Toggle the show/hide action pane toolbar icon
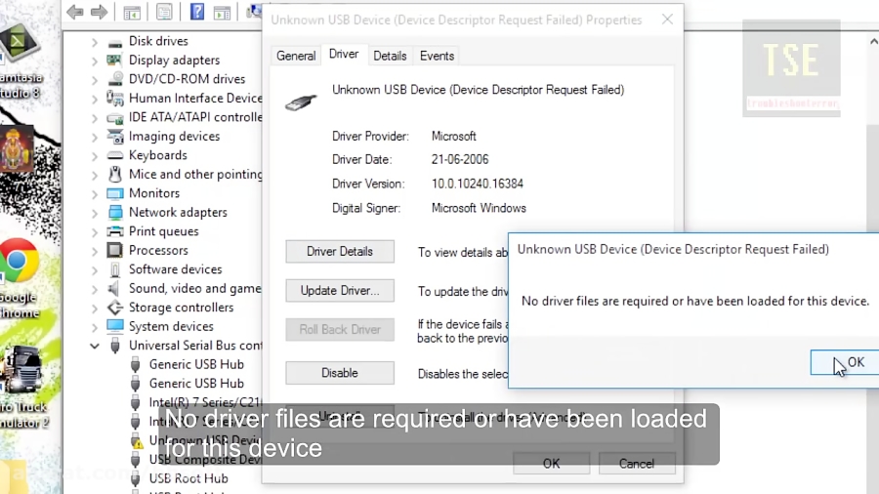This screenshot has height=494, width=879. click(222, 12)
